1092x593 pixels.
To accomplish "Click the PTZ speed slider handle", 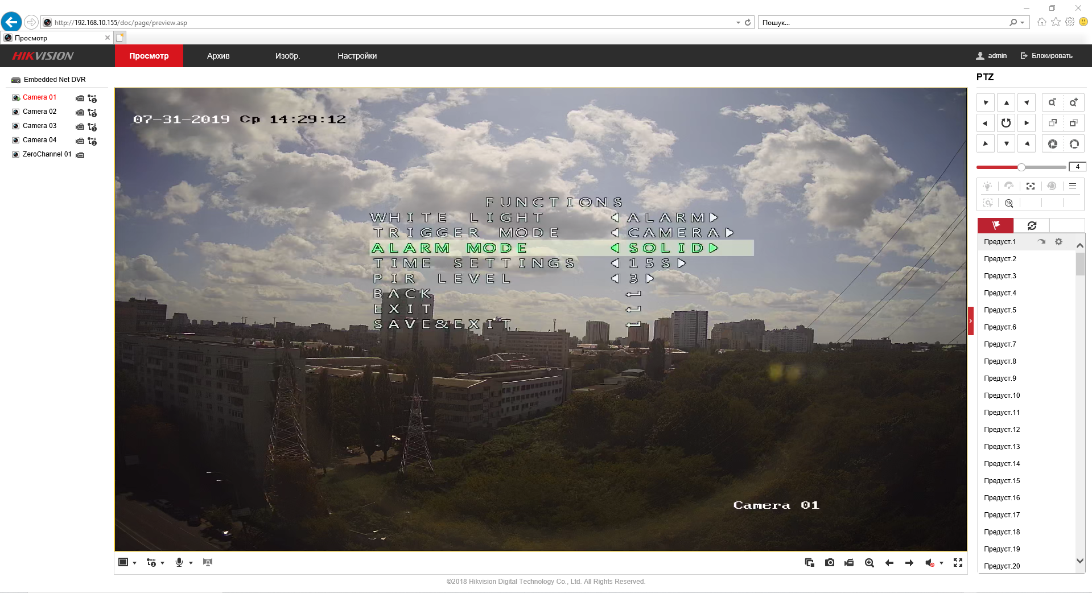I will (x=1021, y=167).
